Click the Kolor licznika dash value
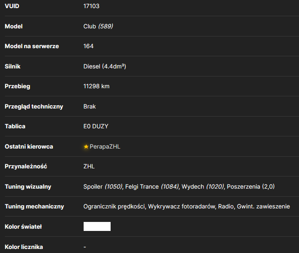 (x=85, y=247)
